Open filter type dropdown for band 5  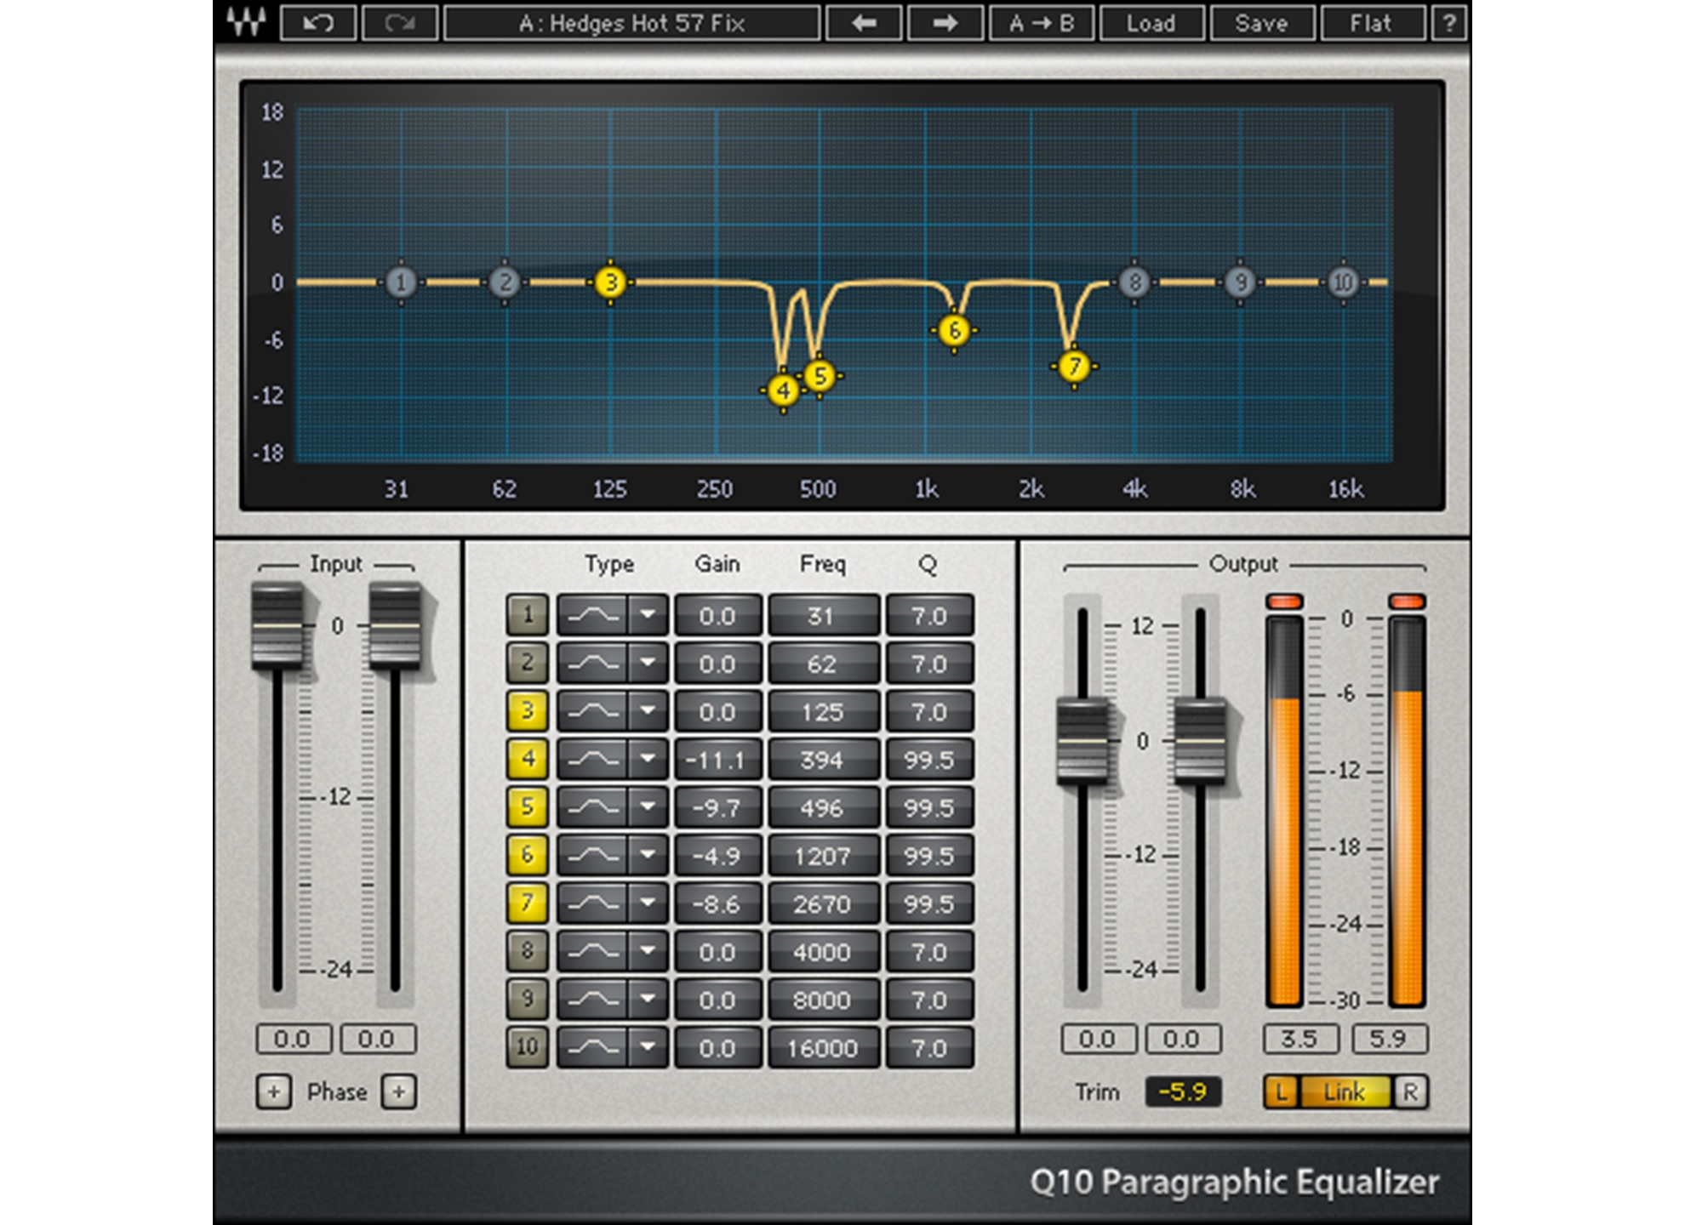tap(648, 807)
